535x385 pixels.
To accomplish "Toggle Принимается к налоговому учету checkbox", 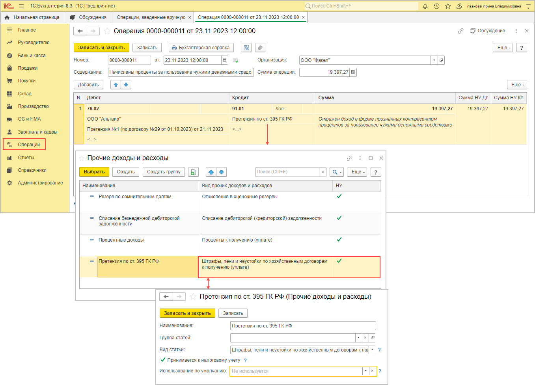I will 162,360.
